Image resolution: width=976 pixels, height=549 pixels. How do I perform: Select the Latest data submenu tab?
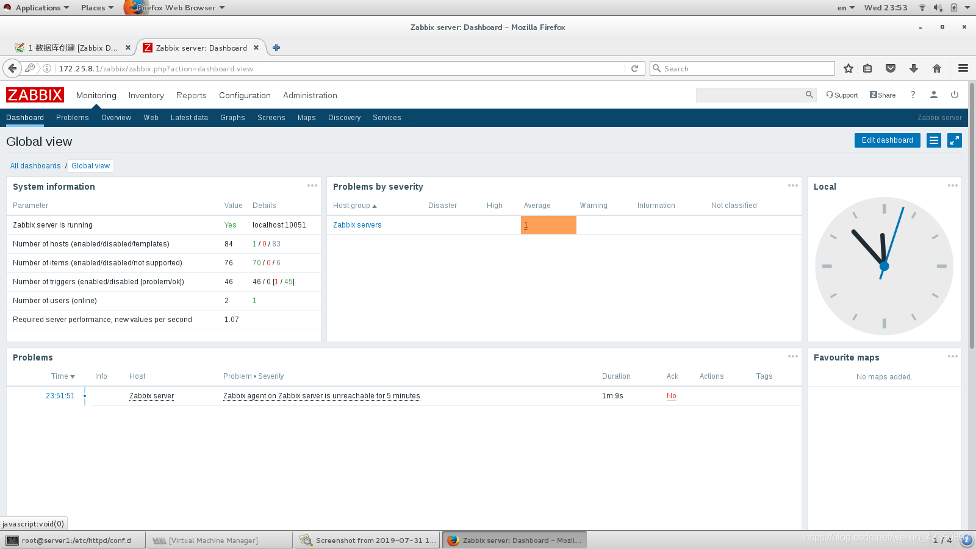[x=189, y=118]
